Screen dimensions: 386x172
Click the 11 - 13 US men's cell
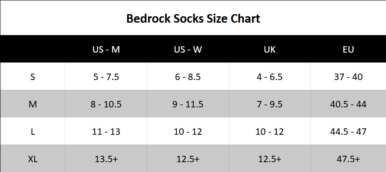point(106,132)
